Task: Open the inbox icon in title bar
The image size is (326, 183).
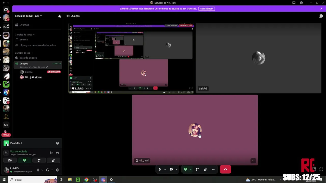Action: 294,3
